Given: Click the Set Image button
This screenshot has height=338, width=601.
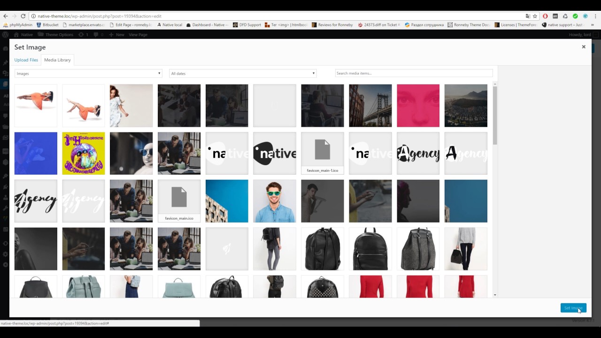Looking at the screenshot, I should (x=573, y=308).
